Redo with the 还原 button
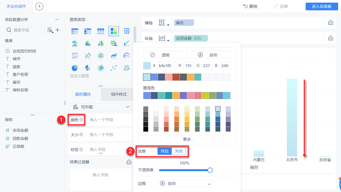341x192 pixels. 281,6
